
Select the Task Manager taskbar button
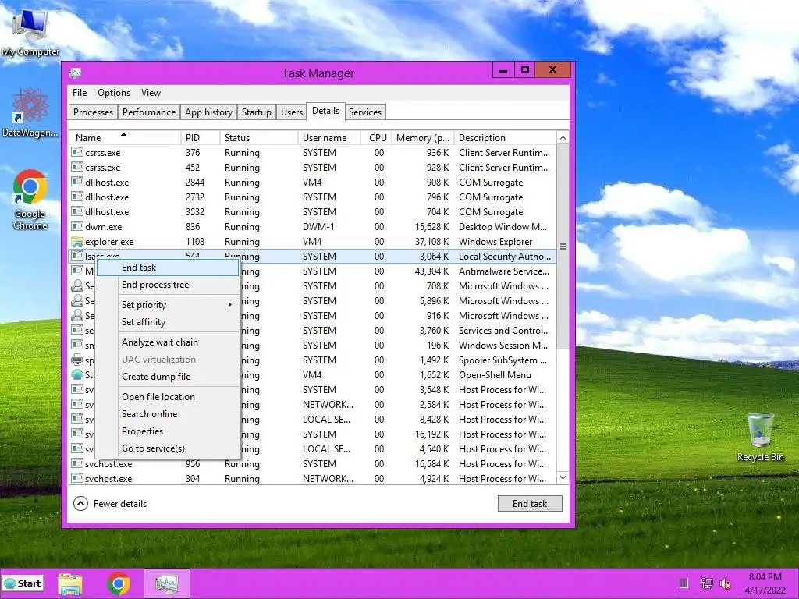(167, 583)
